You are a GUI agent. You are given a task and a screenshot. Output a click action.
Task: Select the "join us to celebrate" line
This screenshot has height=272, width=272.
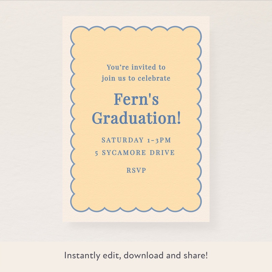(136, 79)
